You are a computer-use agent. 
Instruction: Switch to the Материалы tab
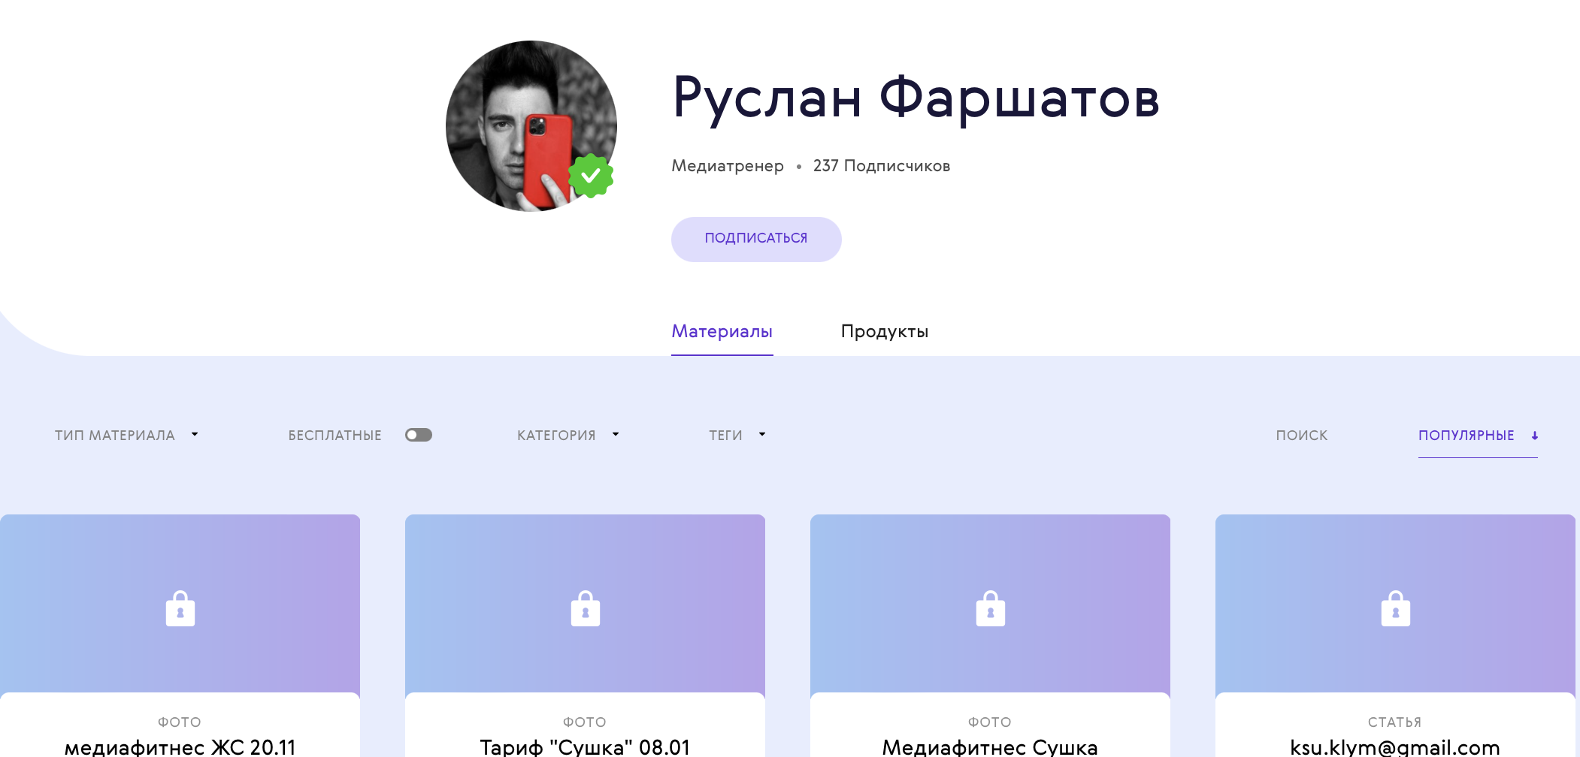pos(722,331)
